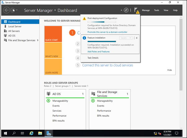The image size is (187, 138).
Task: Click Connect this server to cloud services
Action: click(x=107, y=65)
